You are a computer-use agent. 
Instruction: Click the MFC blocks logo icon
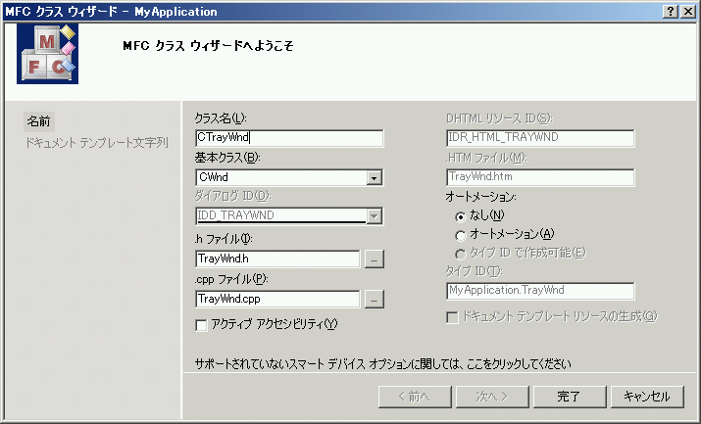pyautogui.click(x=47, y=54)
